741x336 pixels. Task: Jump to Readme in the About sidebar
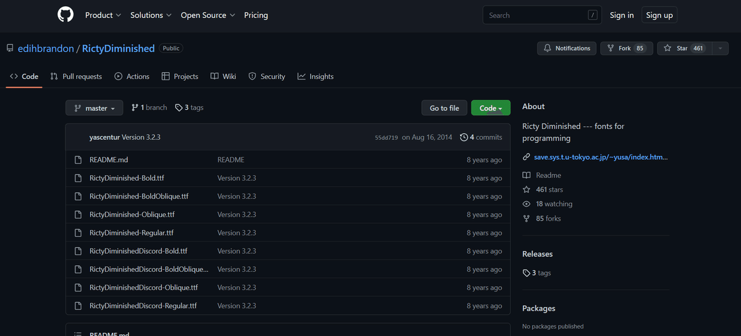(x=548, y=175)
